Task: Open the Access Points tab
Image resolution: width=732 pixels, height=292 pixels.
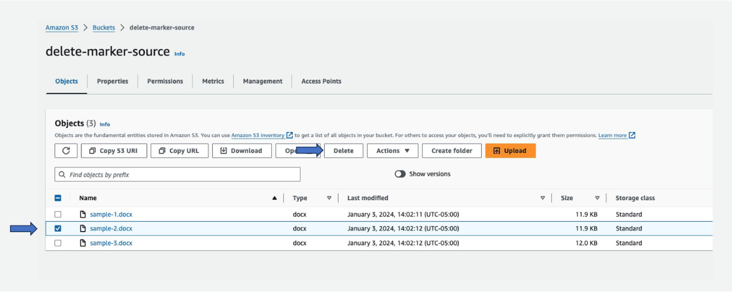Action: tap(321, 81)
